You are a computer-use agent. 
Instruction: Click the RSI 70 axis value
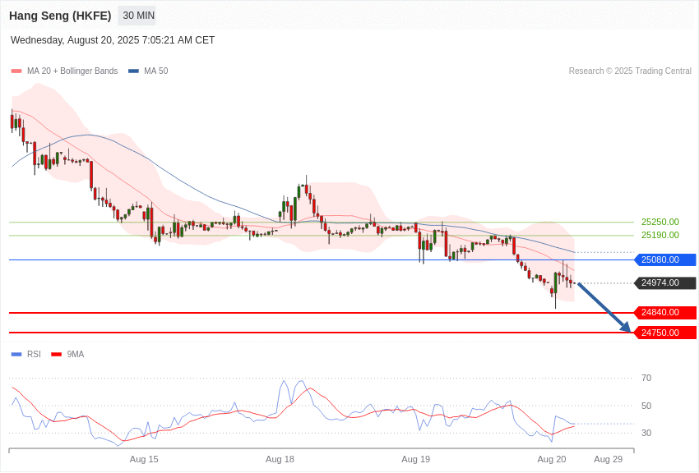point(646,379)
